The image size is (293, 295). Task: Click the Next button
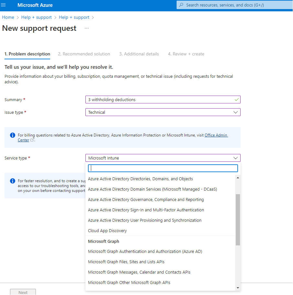click(23, 292)
